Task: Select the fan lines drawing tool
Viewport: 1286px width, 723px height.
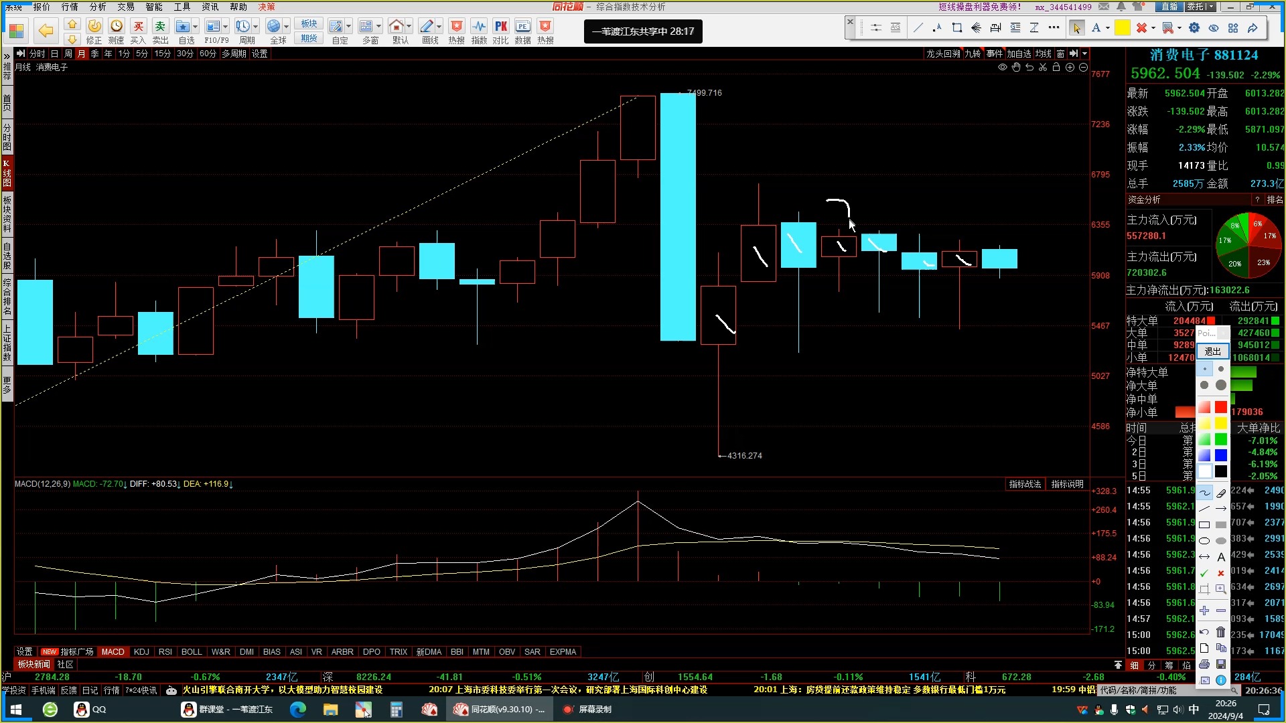Action: coord(976,27)
